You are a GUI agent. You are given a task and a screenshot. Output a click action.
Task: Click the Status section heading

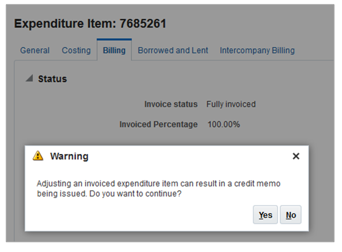pyautogui.click(x=52, y=79)
